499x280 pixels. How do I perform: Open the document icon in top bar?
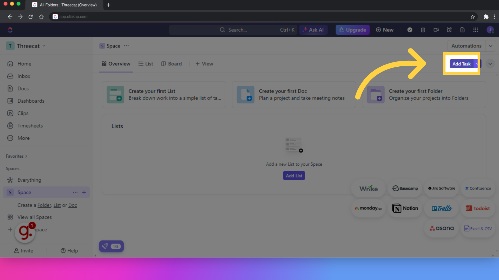[462, 30]
